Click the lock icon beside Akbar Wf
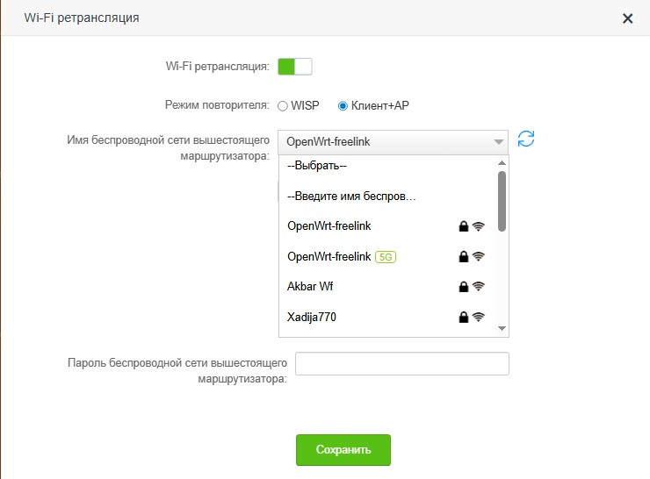 click(x=464, y=286)
